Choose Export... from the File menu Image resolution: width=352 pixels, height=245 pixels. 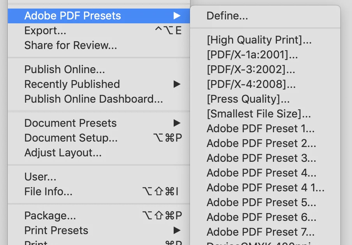(x=99, y=30)
